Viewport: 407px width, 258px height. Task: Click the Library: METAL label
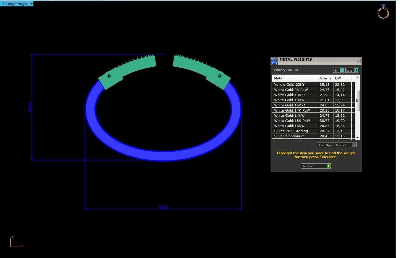click(286, 70)
